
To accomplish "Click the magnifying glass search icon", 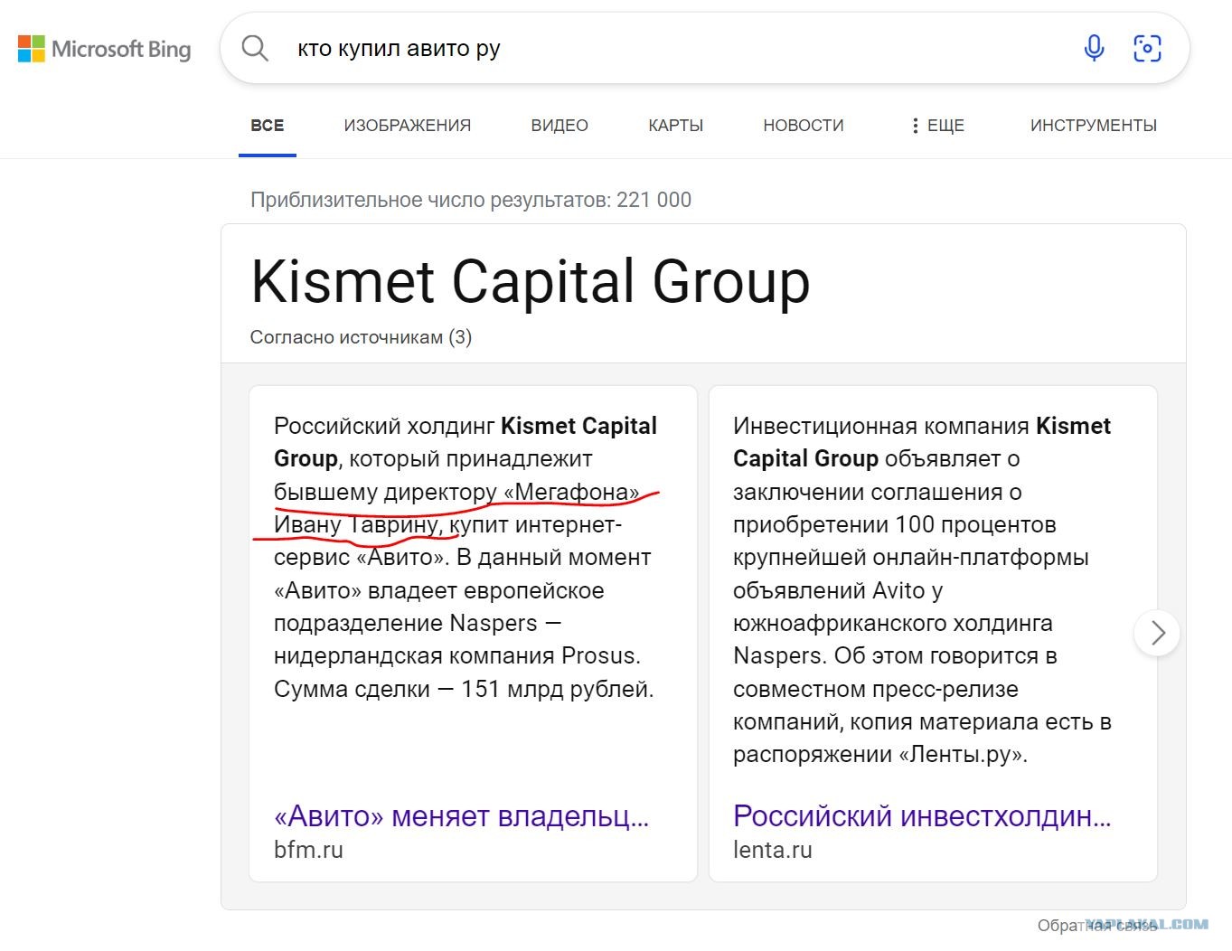I will click(255, 48).
